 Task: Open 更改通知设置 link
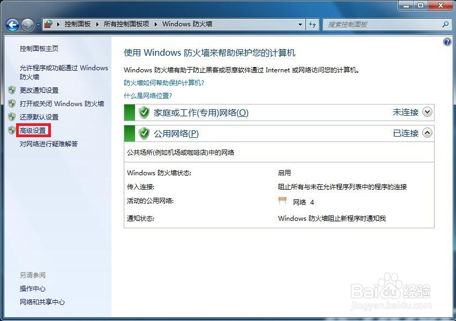[39, 91]
